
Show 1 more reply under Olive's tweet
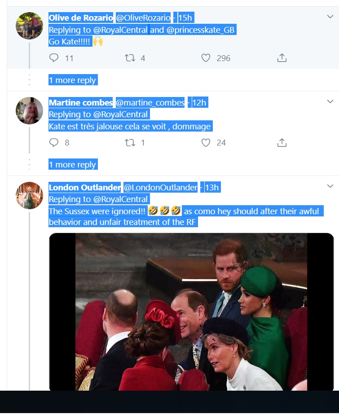pyautogui.click(x=72, y=80)
